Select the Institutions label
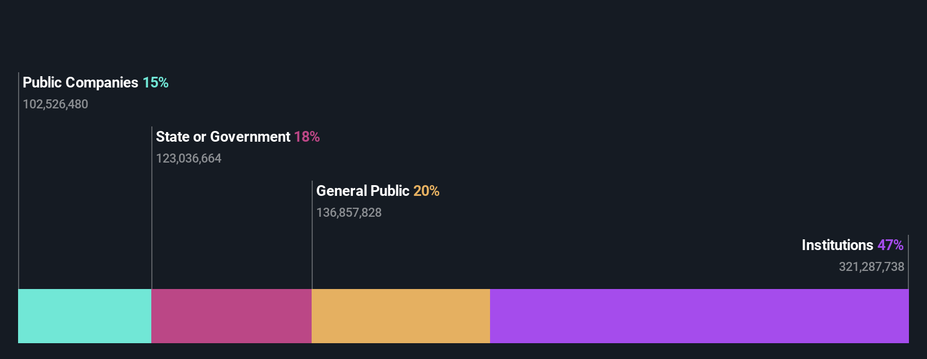The width and height of the screenshot is (927, 359). coord(837,245)
